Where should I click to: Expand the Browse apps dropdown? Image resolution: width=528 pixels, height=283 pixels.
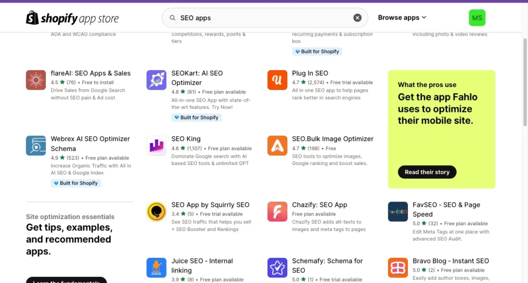(x=402, y=18)
